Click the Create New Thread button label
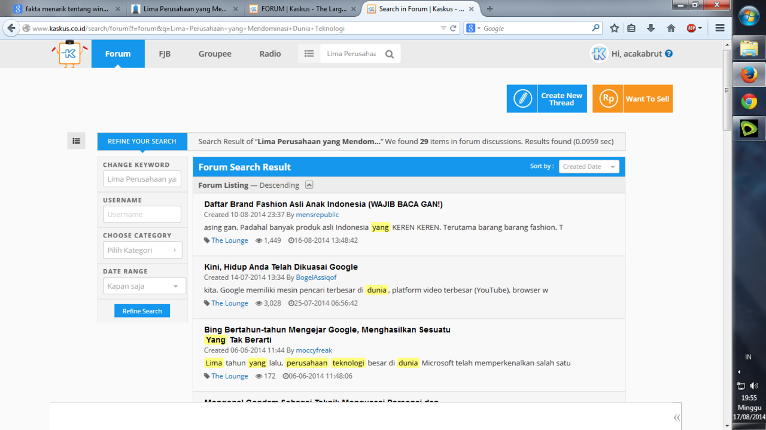Viewport: 766px width, 430px height. coord(561,99)
